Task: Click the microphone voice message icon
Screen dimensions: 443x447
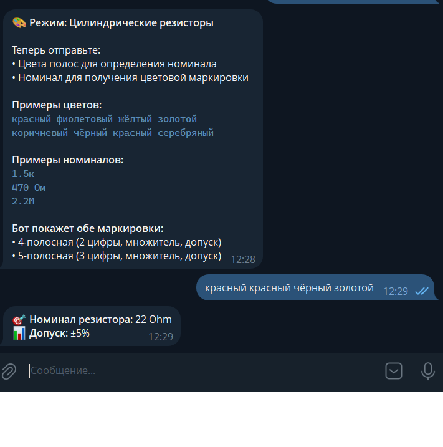Action: pyautogui.click(x=427, y=371)
